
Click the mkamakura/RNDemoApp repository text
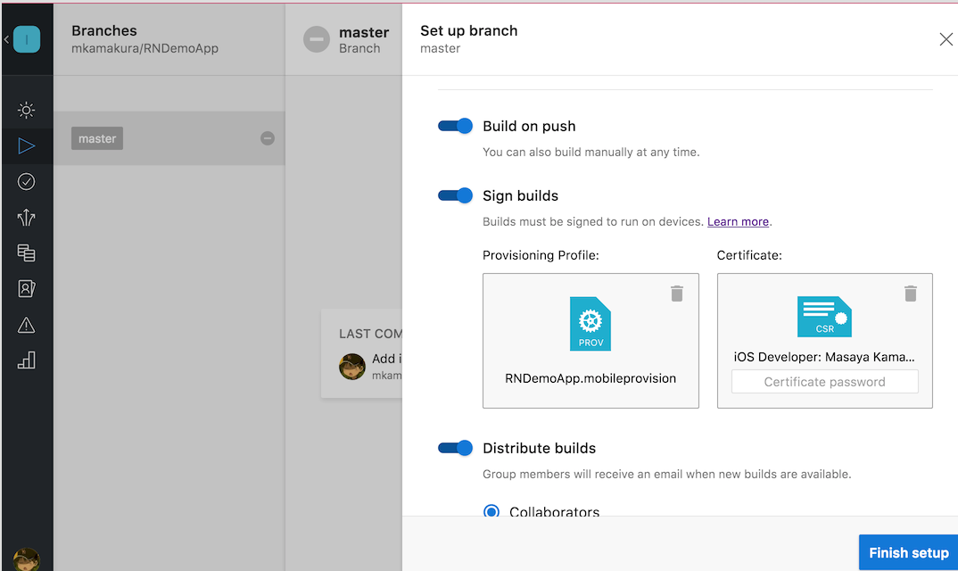coord(145,48)
